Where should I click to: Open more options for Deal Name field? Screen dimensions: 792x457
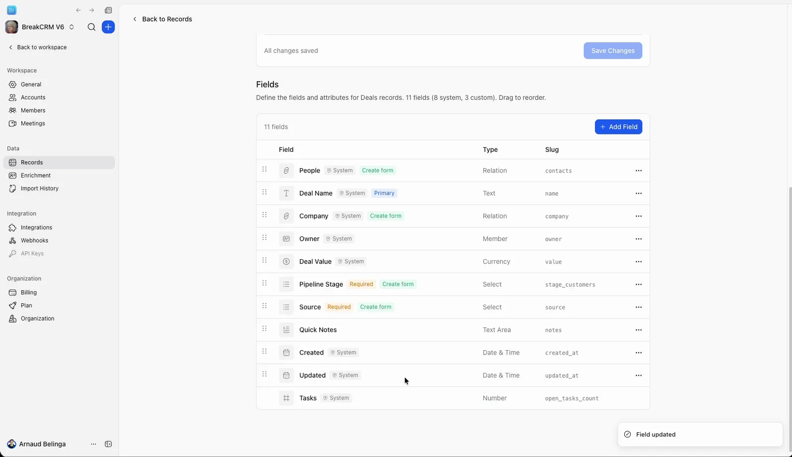pyautogui.click(x=639, y=193)
